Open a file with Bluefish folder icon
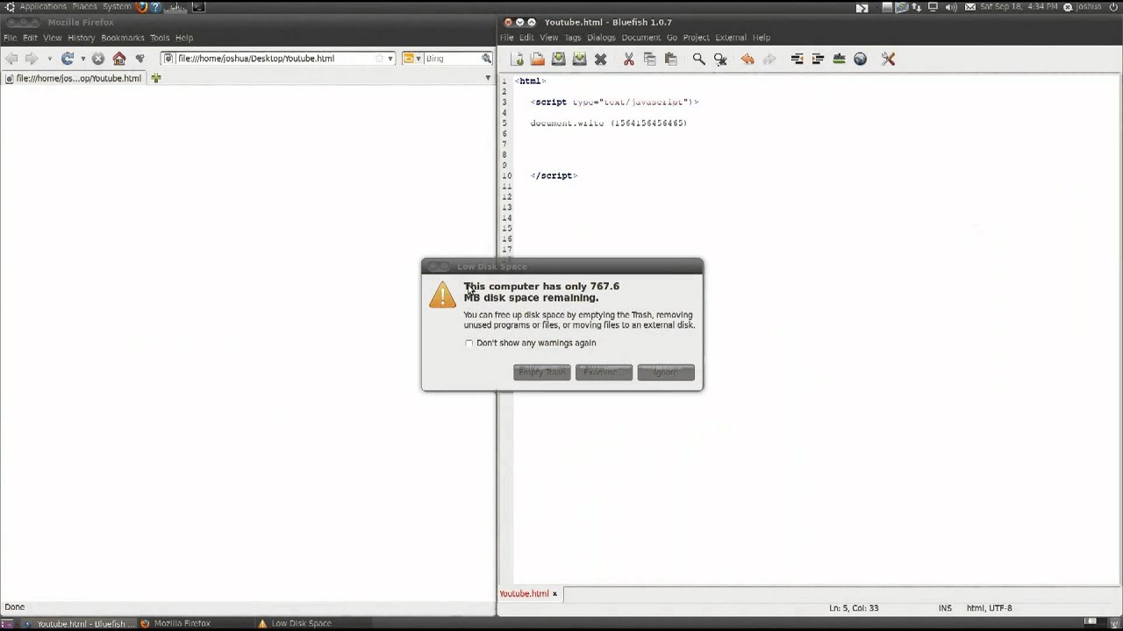The height and width of the screenshot is (631, 1123). pyautogui.click(x=538, y=59)
